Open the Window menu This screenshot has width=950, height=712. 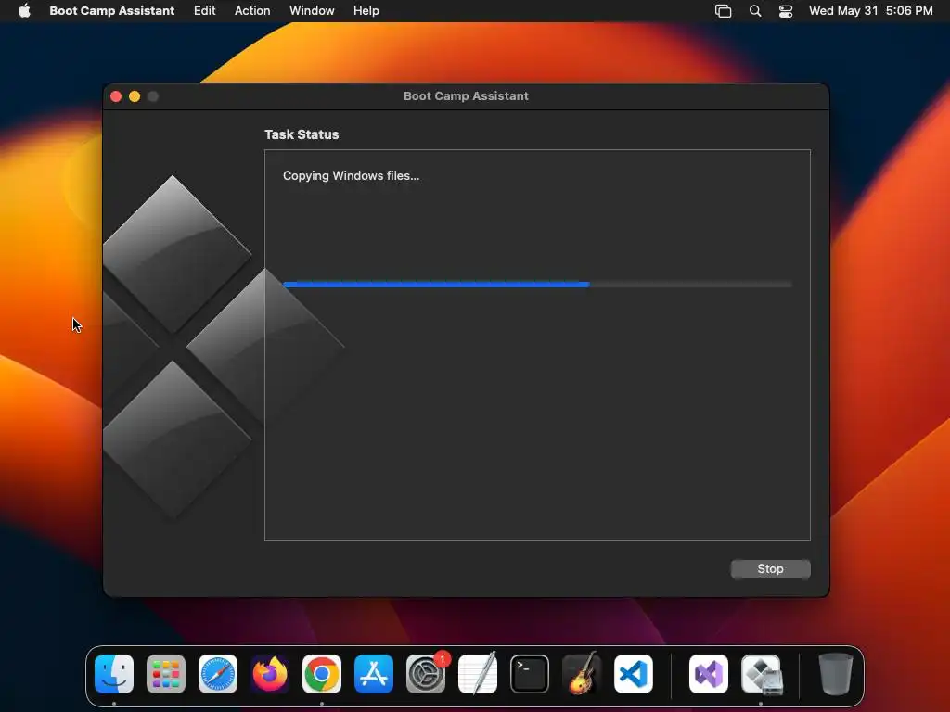coord(312,10)
